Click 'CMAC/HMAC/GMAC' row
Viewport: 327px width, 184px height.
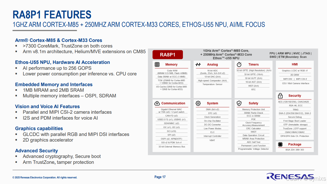295,132
